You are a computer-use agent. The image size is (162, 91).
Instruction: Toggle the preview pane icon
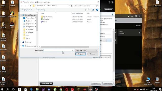(93, 10)
